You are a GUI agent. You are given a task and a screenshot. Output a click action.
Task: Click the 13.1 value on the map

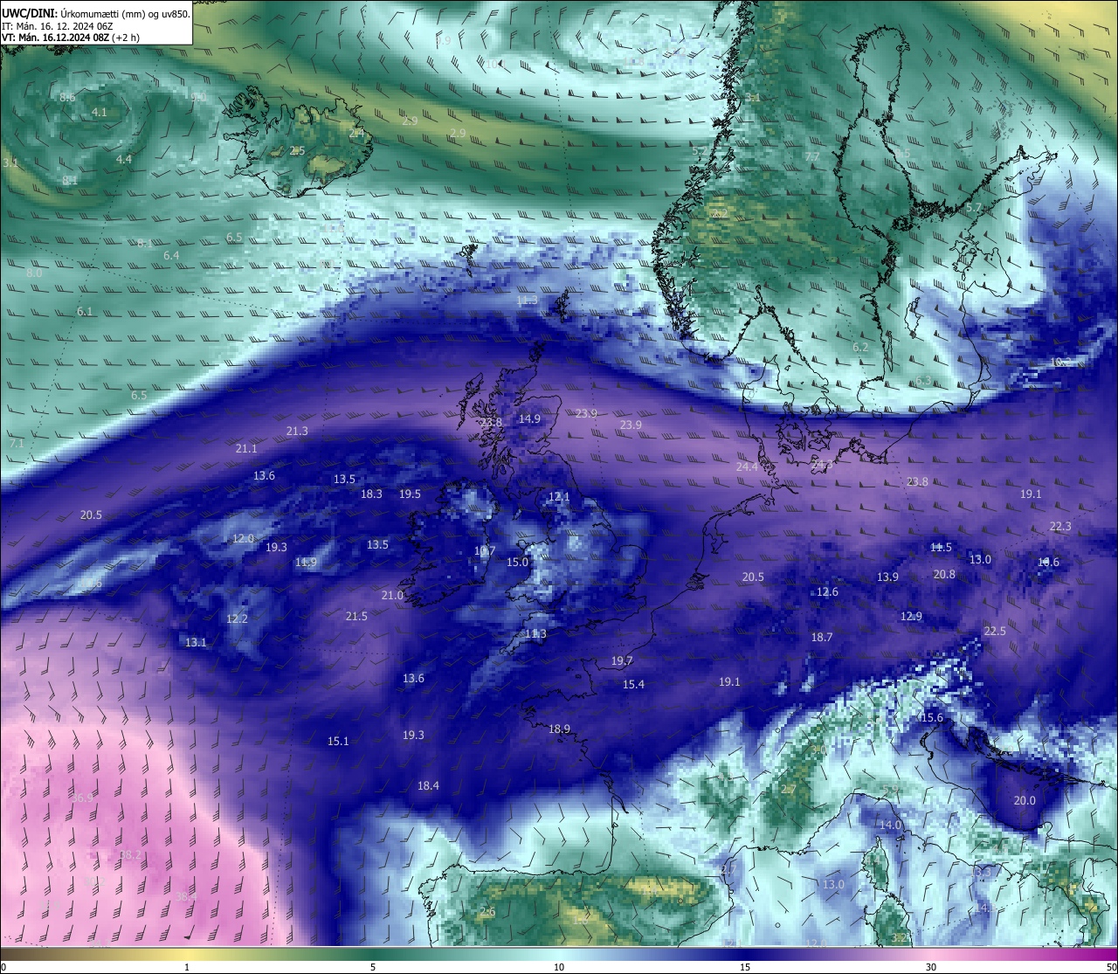point(196,642)
